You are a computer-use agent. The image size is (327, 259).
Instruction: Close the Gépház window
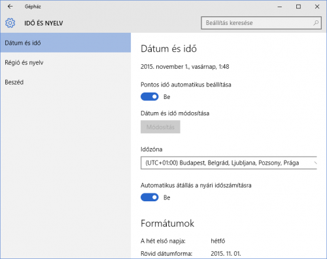317,7
